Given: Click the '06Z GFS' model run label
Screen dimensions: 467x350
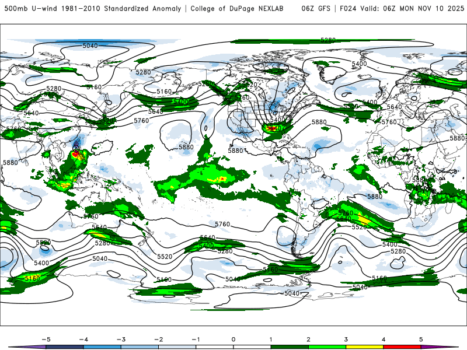Looking at the screenshot, I should pyautogui.click(x=316, y=9).
